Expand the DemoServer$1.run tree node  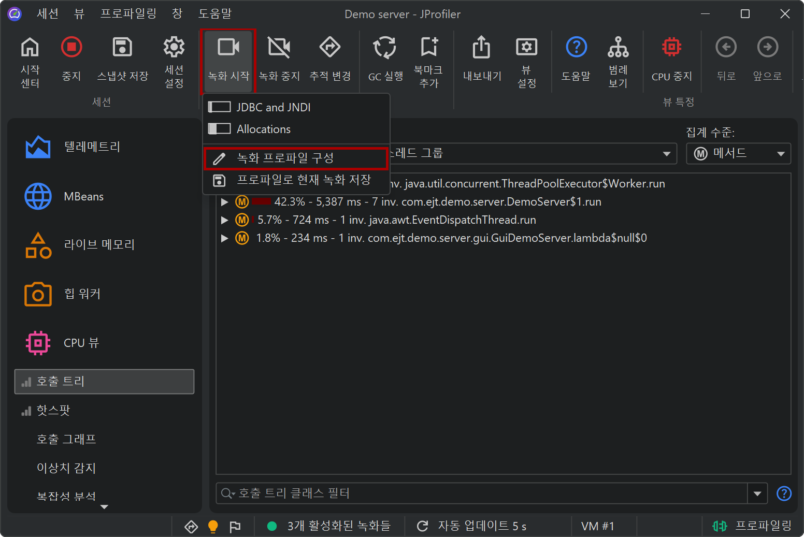(x=225, y=202)
